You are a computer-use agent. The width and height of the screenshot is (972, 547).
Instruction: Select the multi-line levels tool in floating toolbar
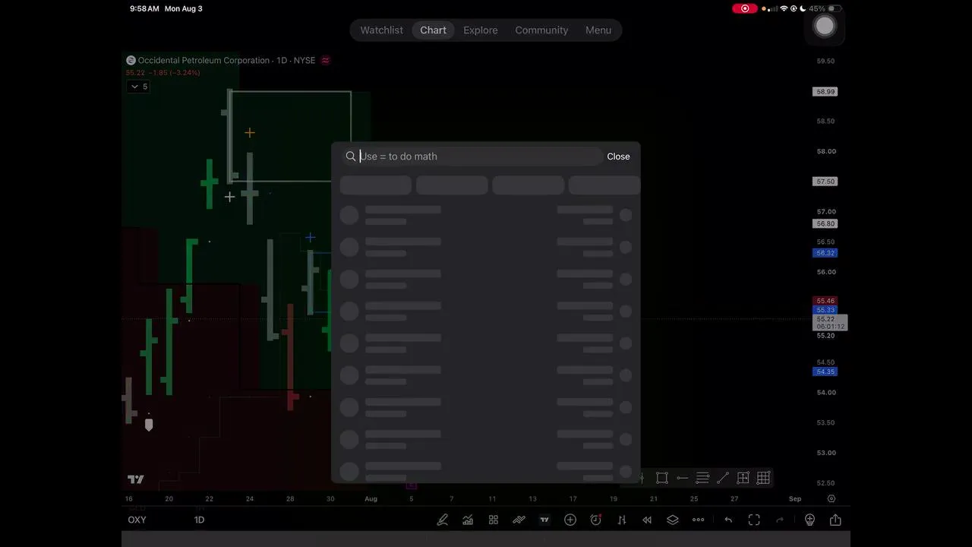(702, 478)
